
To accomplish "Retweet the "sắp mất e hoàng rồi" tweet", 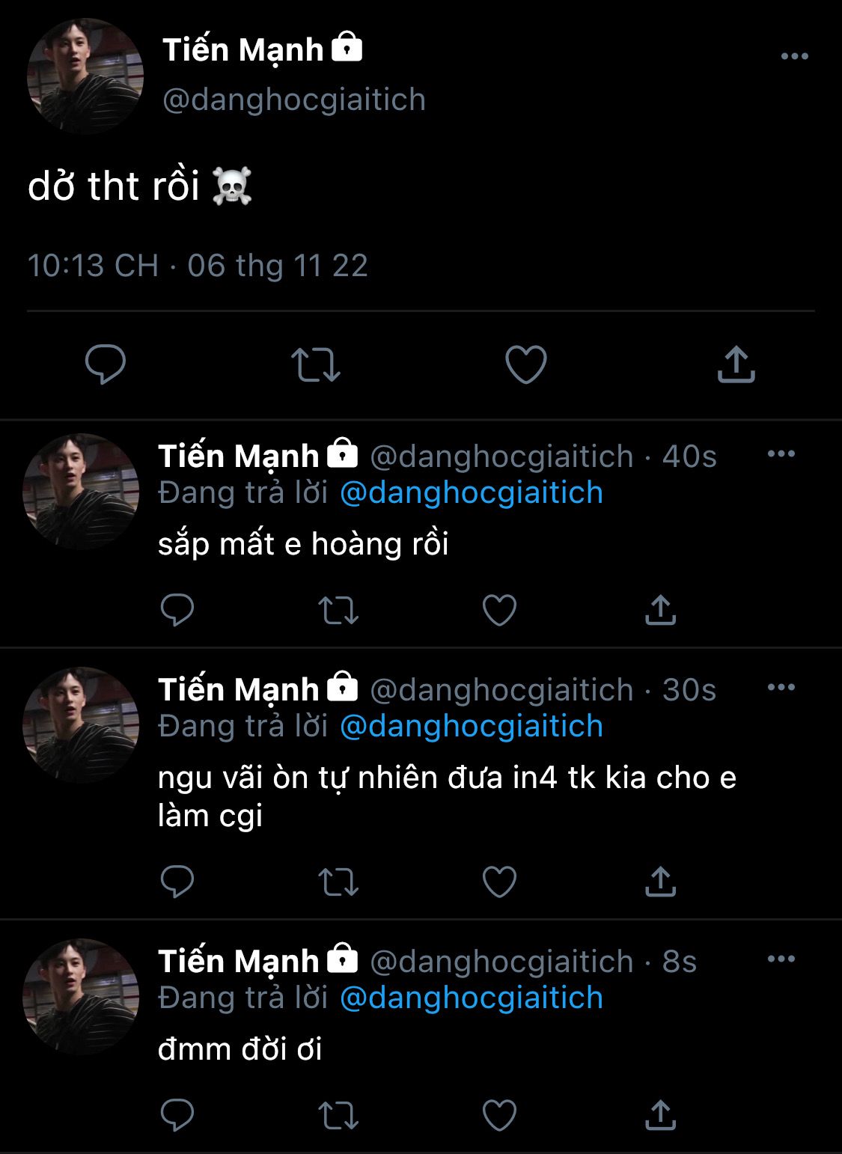I will coord(338,610).
